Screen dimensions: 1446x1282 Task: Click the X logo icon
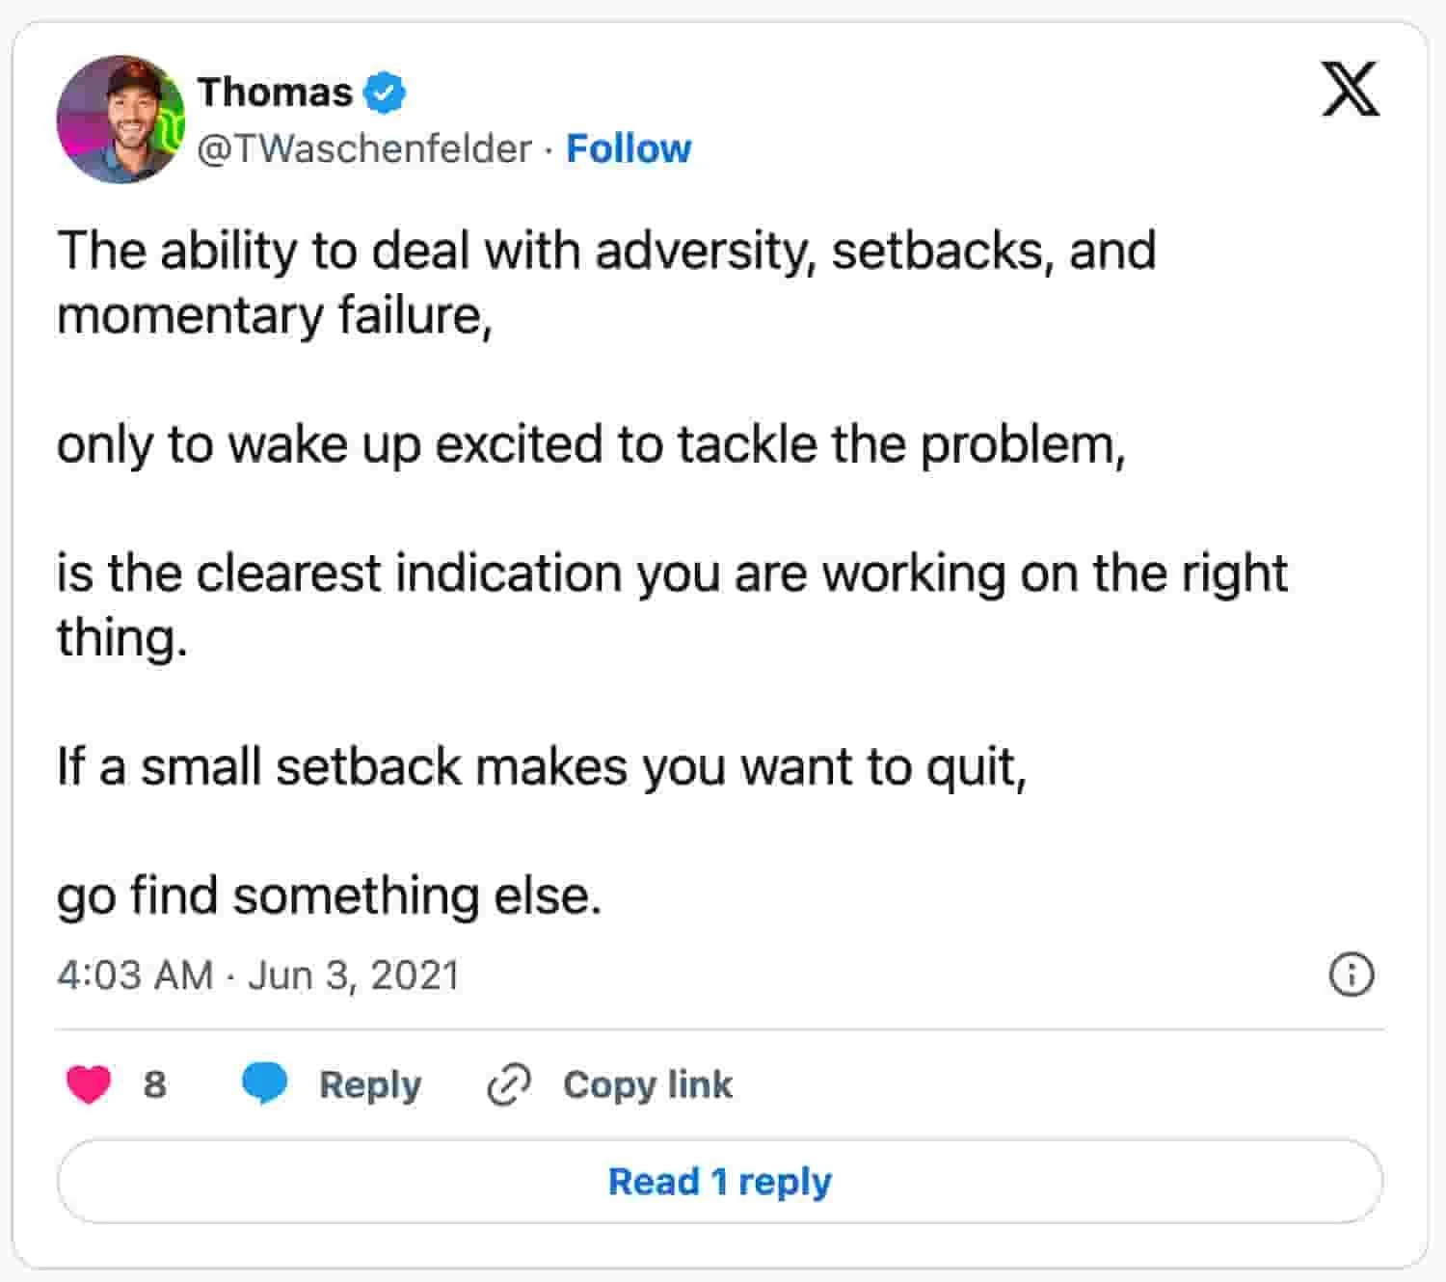point(1350,89)
